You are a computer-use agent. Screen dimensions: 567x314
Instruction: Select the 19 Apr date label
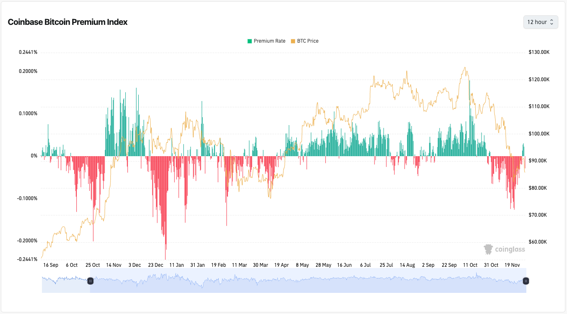(282, 265)
